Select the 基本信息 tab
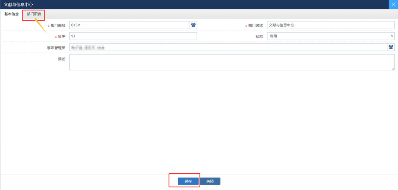 (x=12, y=14)
